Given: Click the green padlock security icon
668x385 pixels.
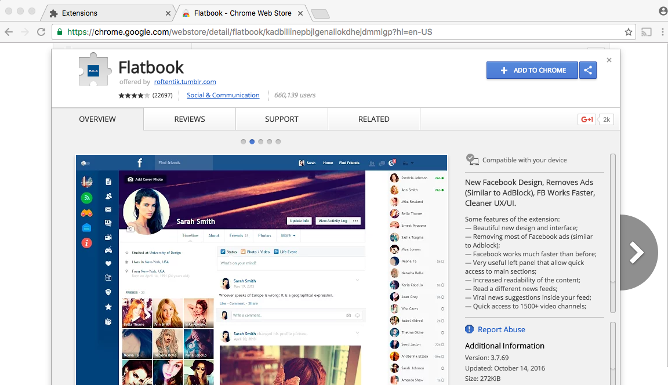Looking at the screenshot, I should (x=60, y=32).
